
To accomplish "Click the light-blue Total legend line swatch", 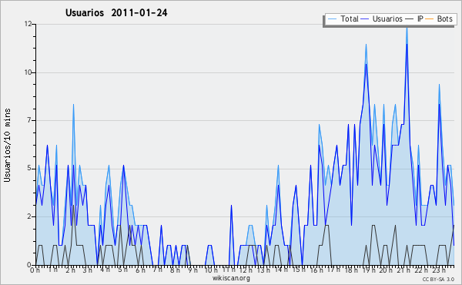I will point(332,19).
